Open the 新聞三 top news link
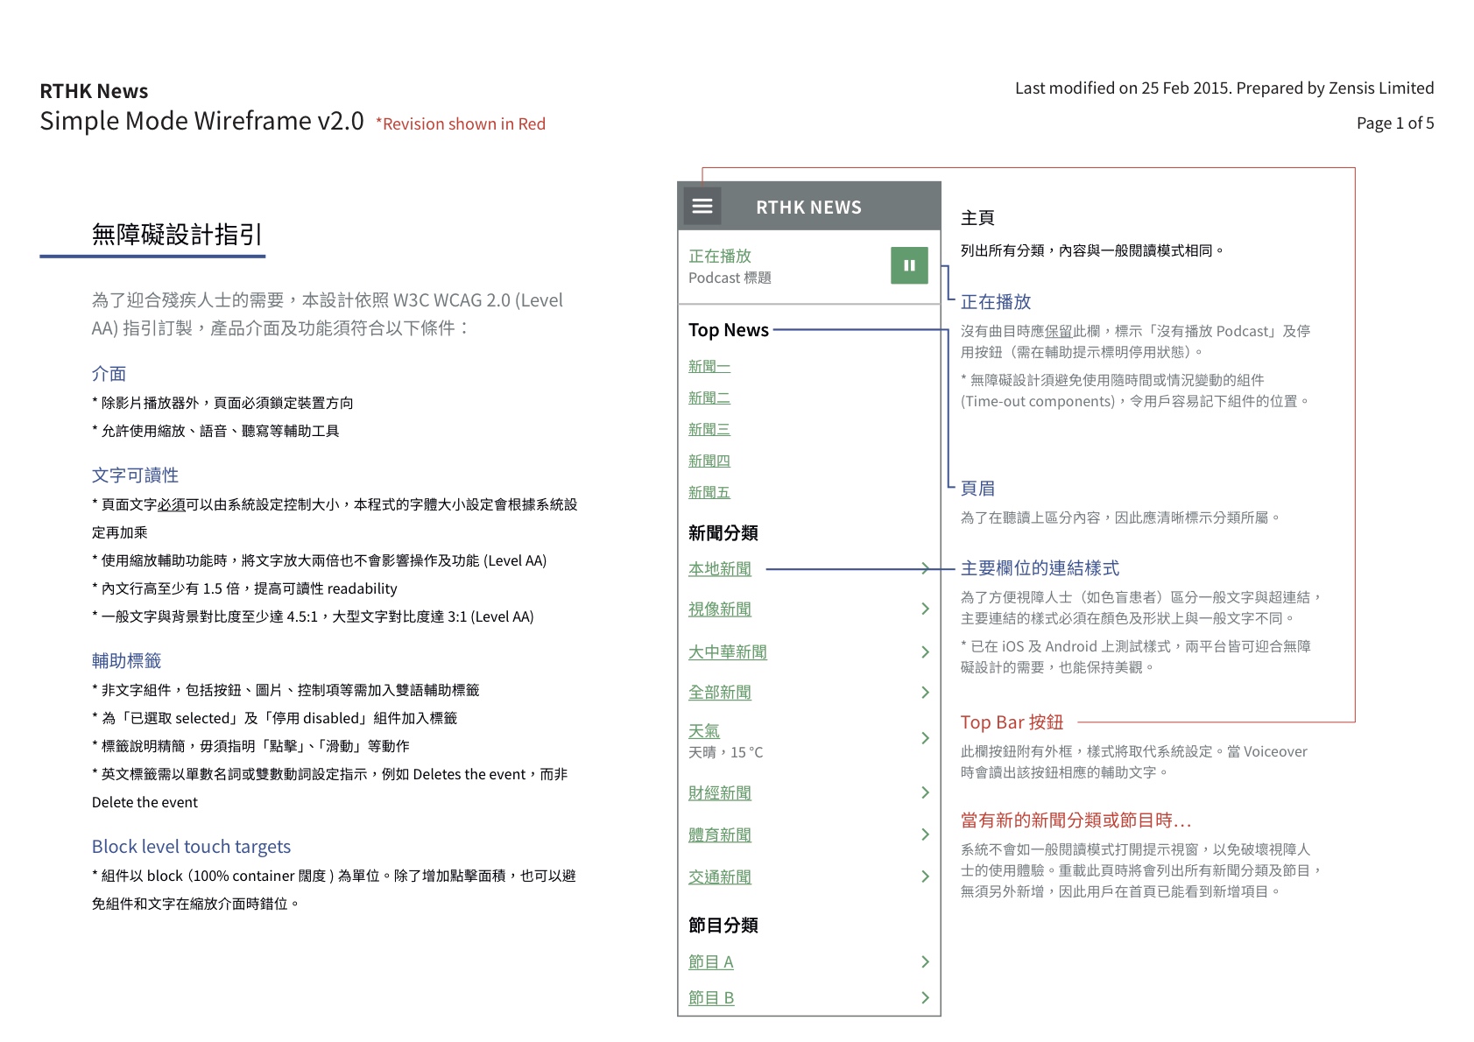This screenshot has height=1042, width=1474. coord(709,430)
